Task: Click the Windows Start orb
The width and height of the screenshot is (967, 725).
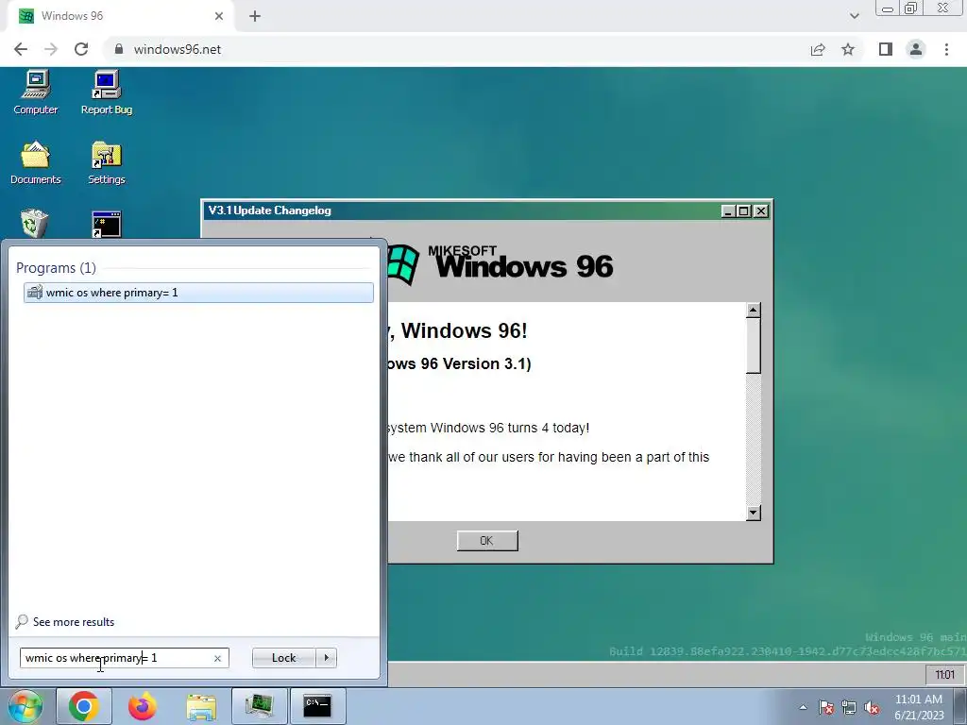Action: click(x=25, y=706)
